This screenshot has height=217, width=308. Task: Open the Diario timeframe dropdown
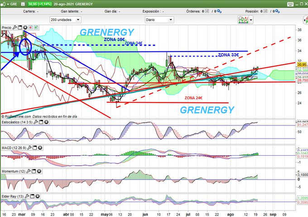coord(159,20)
